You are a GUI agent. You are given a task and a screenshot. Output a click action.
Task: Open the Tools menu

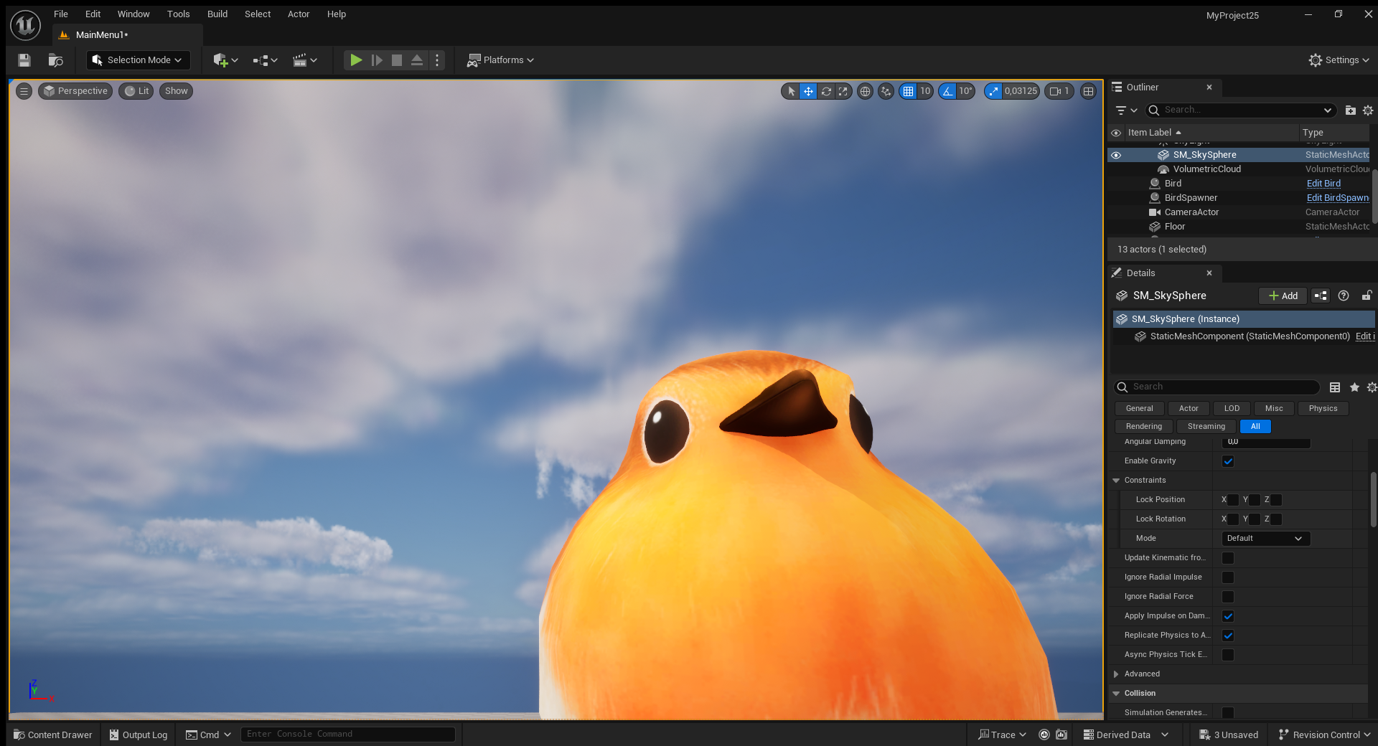pyautogui.click(x=178, y=14)
